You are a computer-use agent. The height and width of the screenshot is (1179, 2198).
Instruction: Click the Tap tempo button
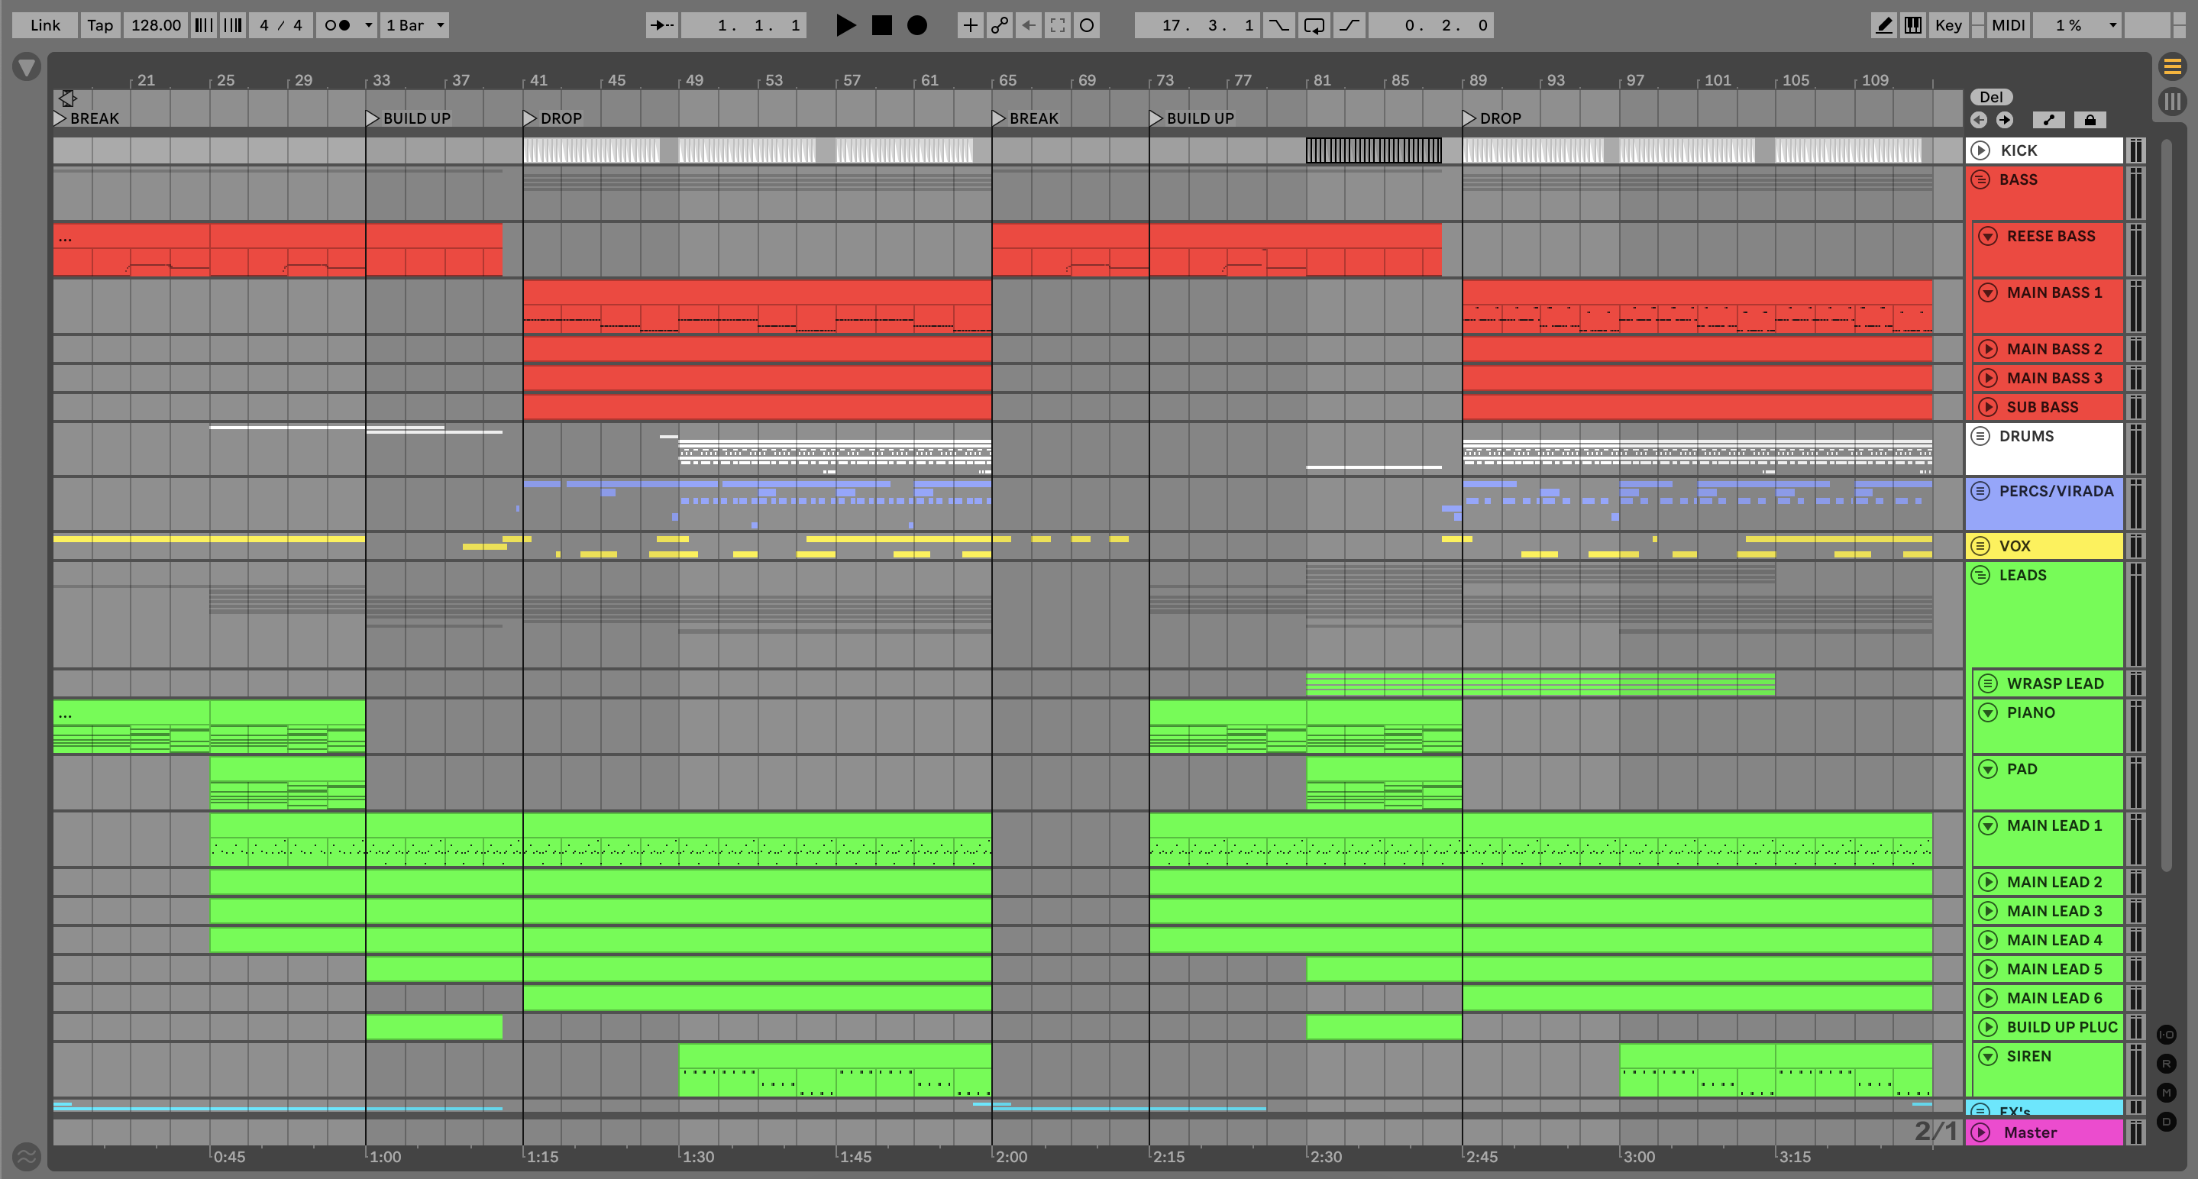click(x=100, y=26)
